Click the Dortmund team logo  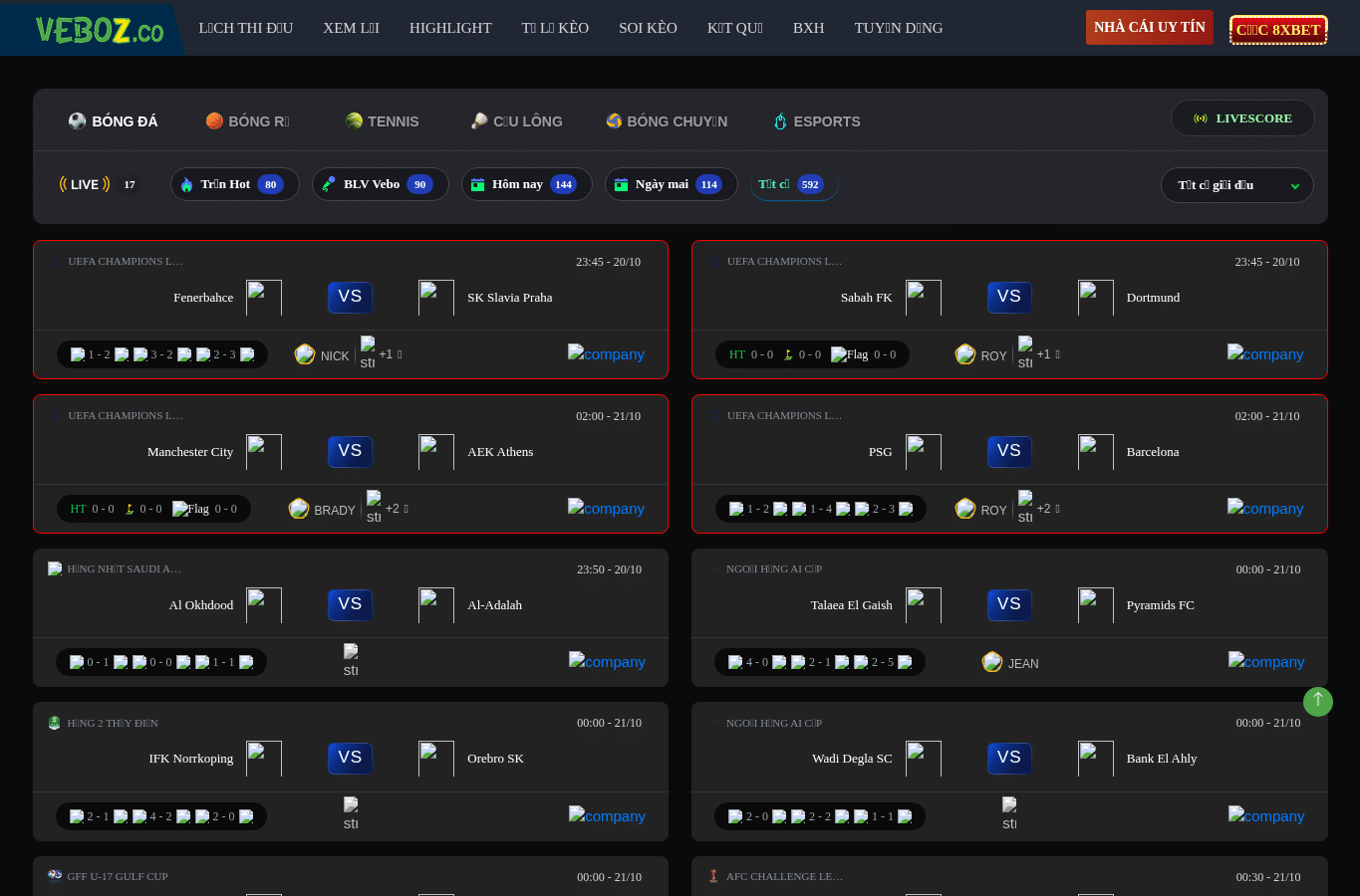coord(1095,298)
